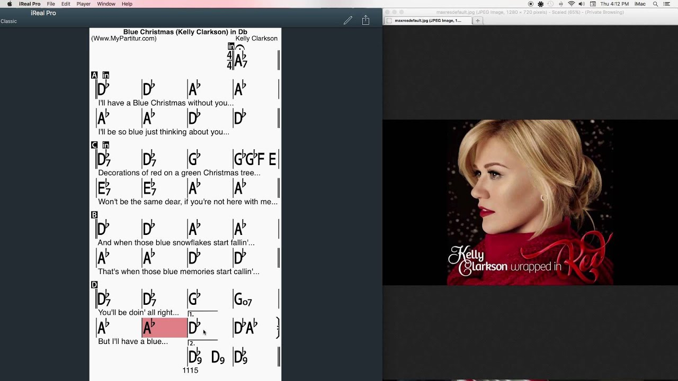This screenshot has height=381, width=678.
Task: Click the composer name 'Kelly Clarkson'
Action: click(x=256, y=39)
